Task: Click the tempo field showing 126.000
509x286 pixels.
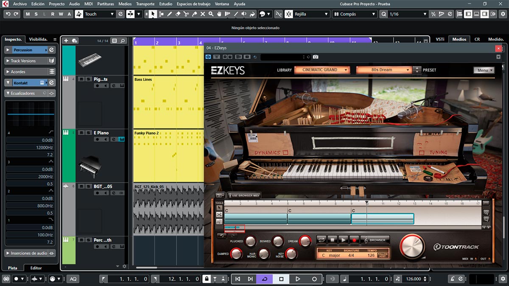Action: point(414,279)
